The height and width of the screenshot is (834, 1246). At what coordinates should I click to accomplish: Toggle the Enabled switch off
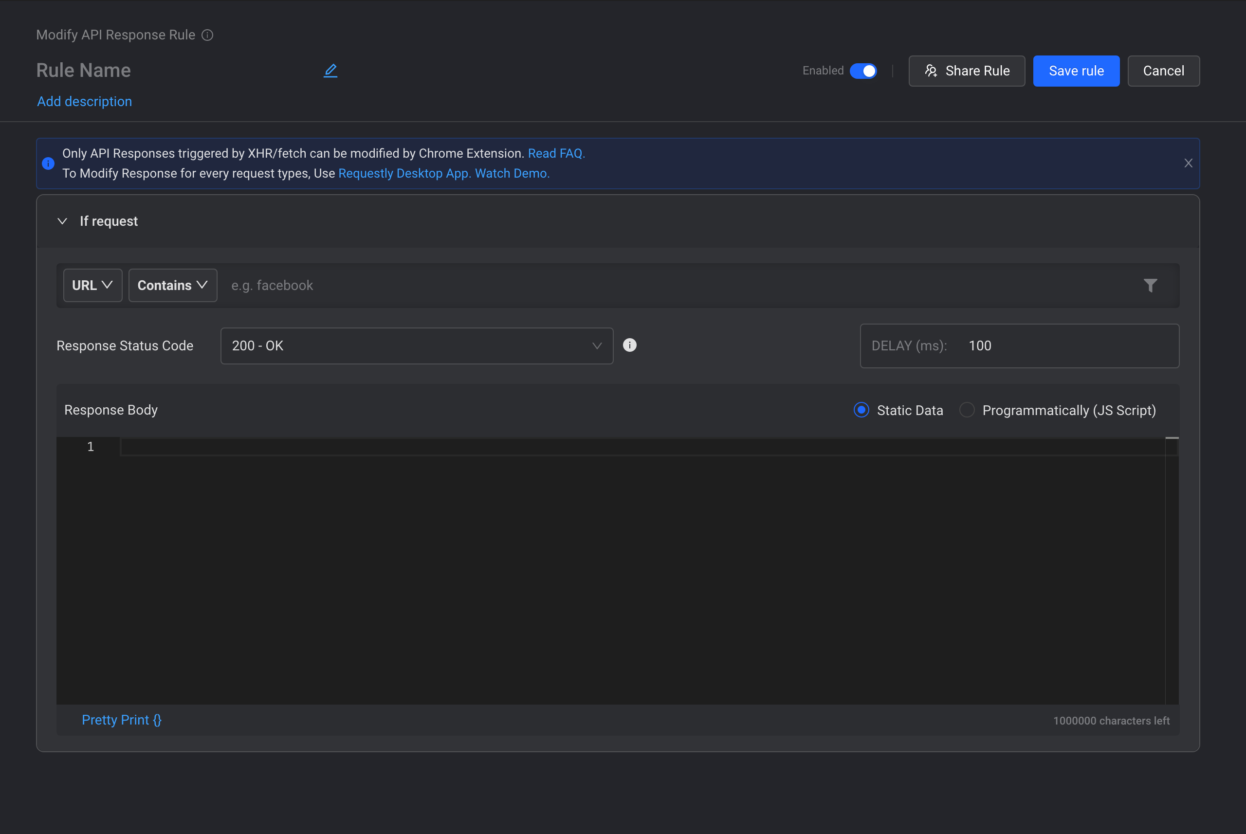(x=863, y=71)
